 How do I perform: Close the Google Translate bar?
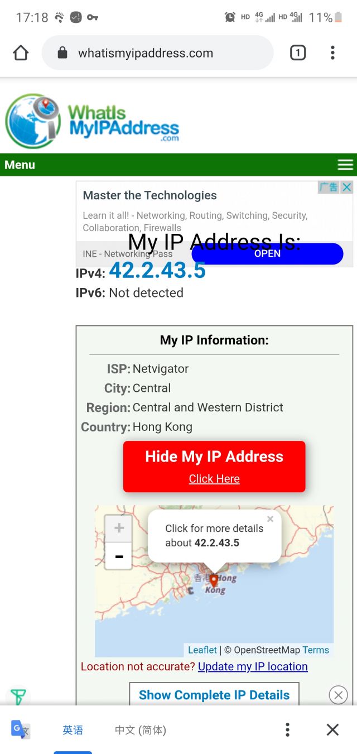(332, 729)
